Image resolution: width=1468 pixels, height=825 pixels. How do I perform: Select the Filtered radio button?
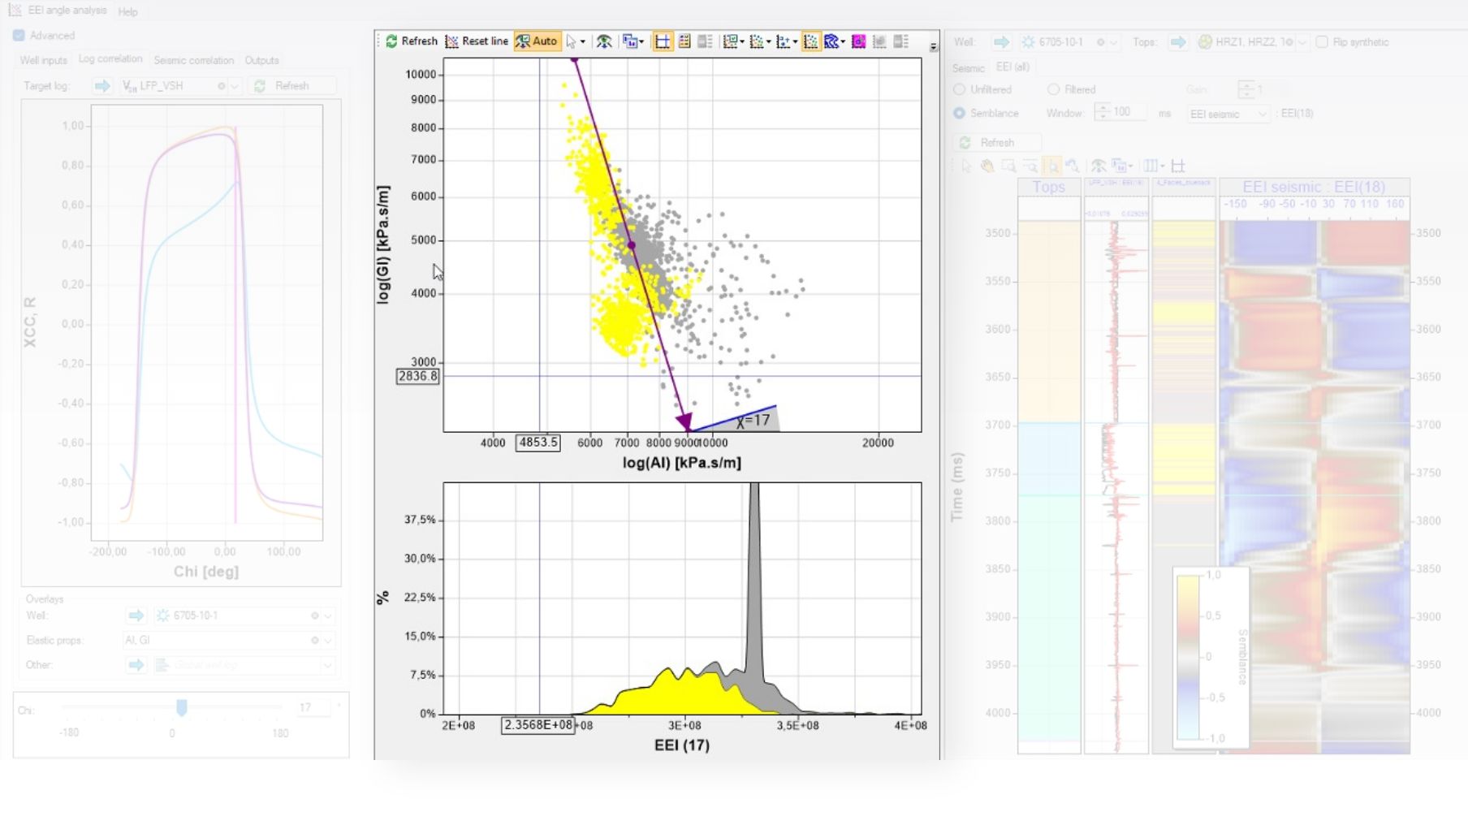pos(1053,89)
